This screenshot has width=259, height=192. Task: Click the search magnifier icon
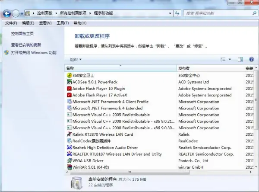point(254,13)
